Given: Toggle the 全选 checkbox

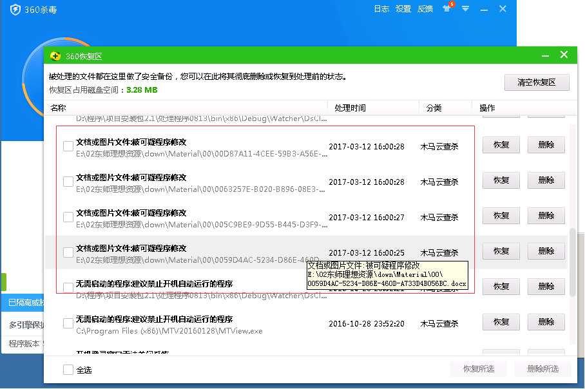Looking at the screenshot, I should (x=68, y=370).
